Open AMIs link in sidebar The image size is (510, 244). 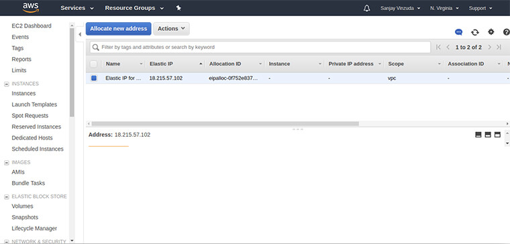[x=18, y=172]
